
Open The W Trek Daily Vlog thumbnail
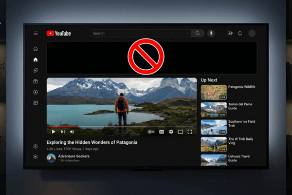(x=214, y=144)
